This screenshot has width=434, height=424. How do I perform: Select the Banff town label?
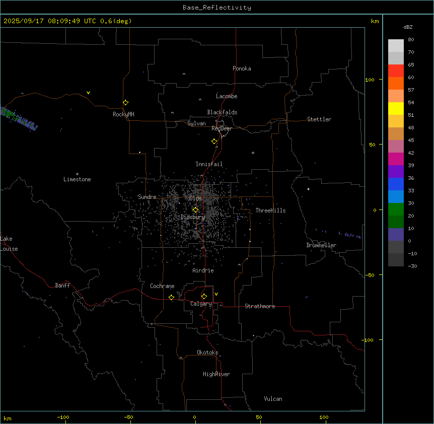coord(62,286)
